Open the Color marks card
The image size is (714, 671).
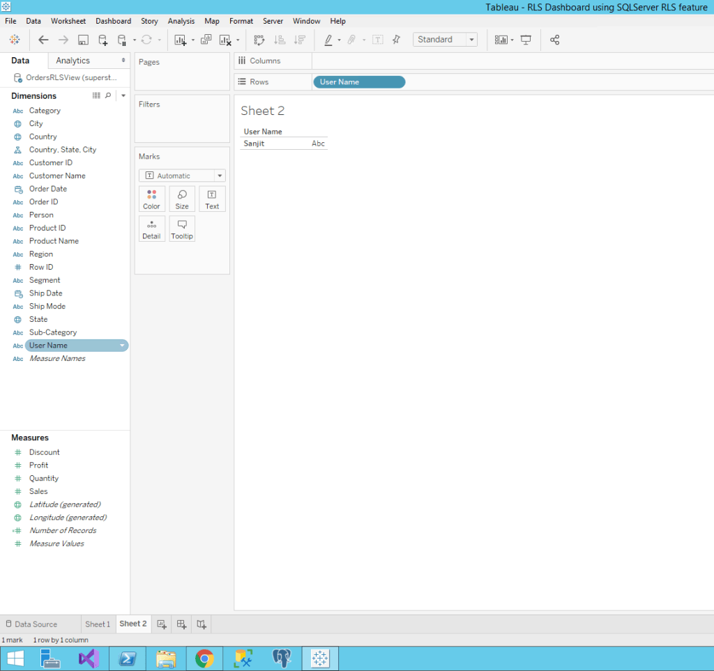pyautogui.click(x=151, y=199)
